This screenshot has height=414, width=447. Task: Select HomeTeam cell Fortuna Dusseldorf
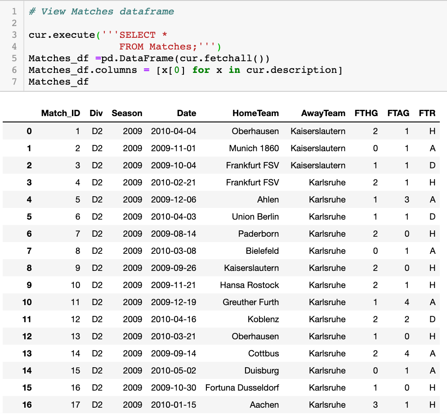tap(242, 388)
